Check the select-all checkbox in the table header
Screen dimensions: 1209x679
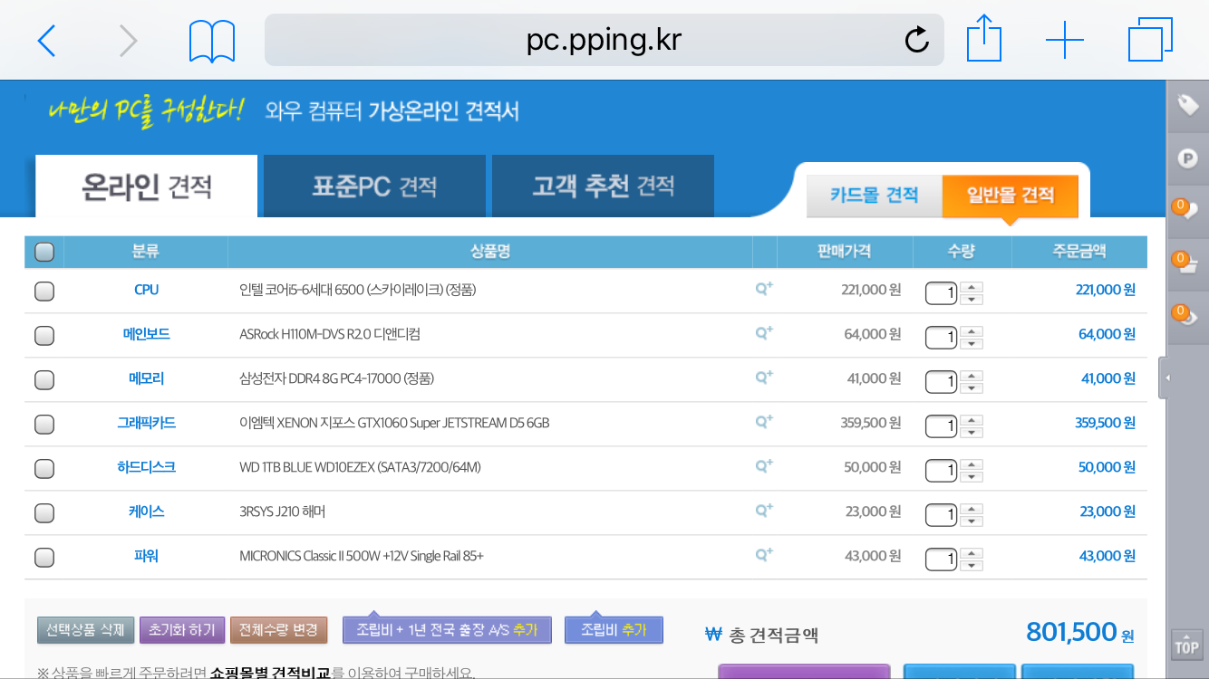tap(44, 252)
